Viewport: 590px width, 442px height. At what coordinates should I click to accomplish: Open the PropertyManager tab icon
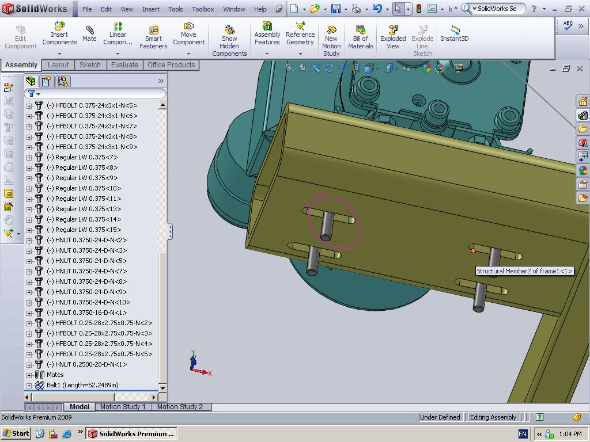click(47, 81)
